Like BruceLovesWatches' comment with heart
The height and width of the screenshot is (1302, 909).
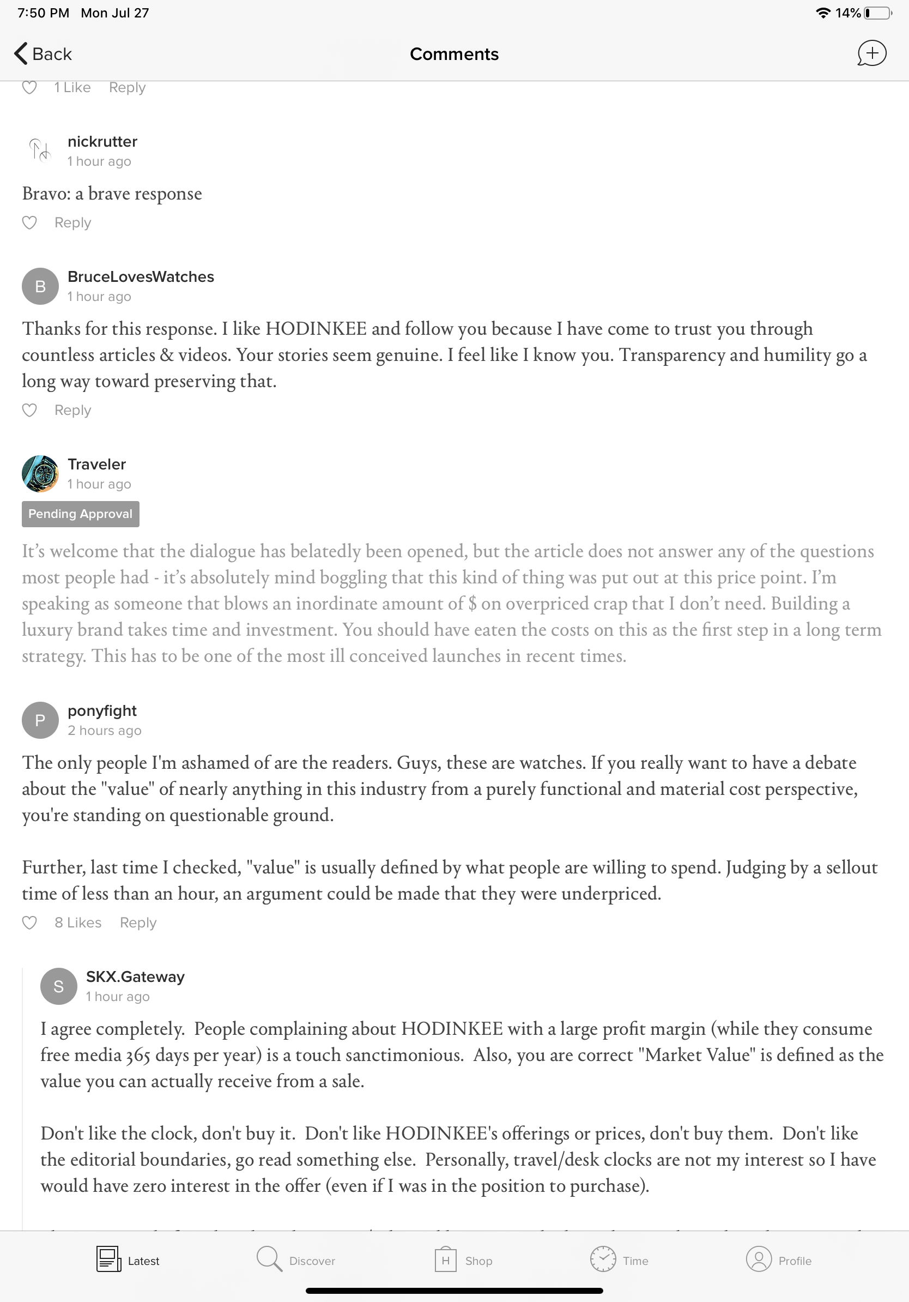[29, 410]
